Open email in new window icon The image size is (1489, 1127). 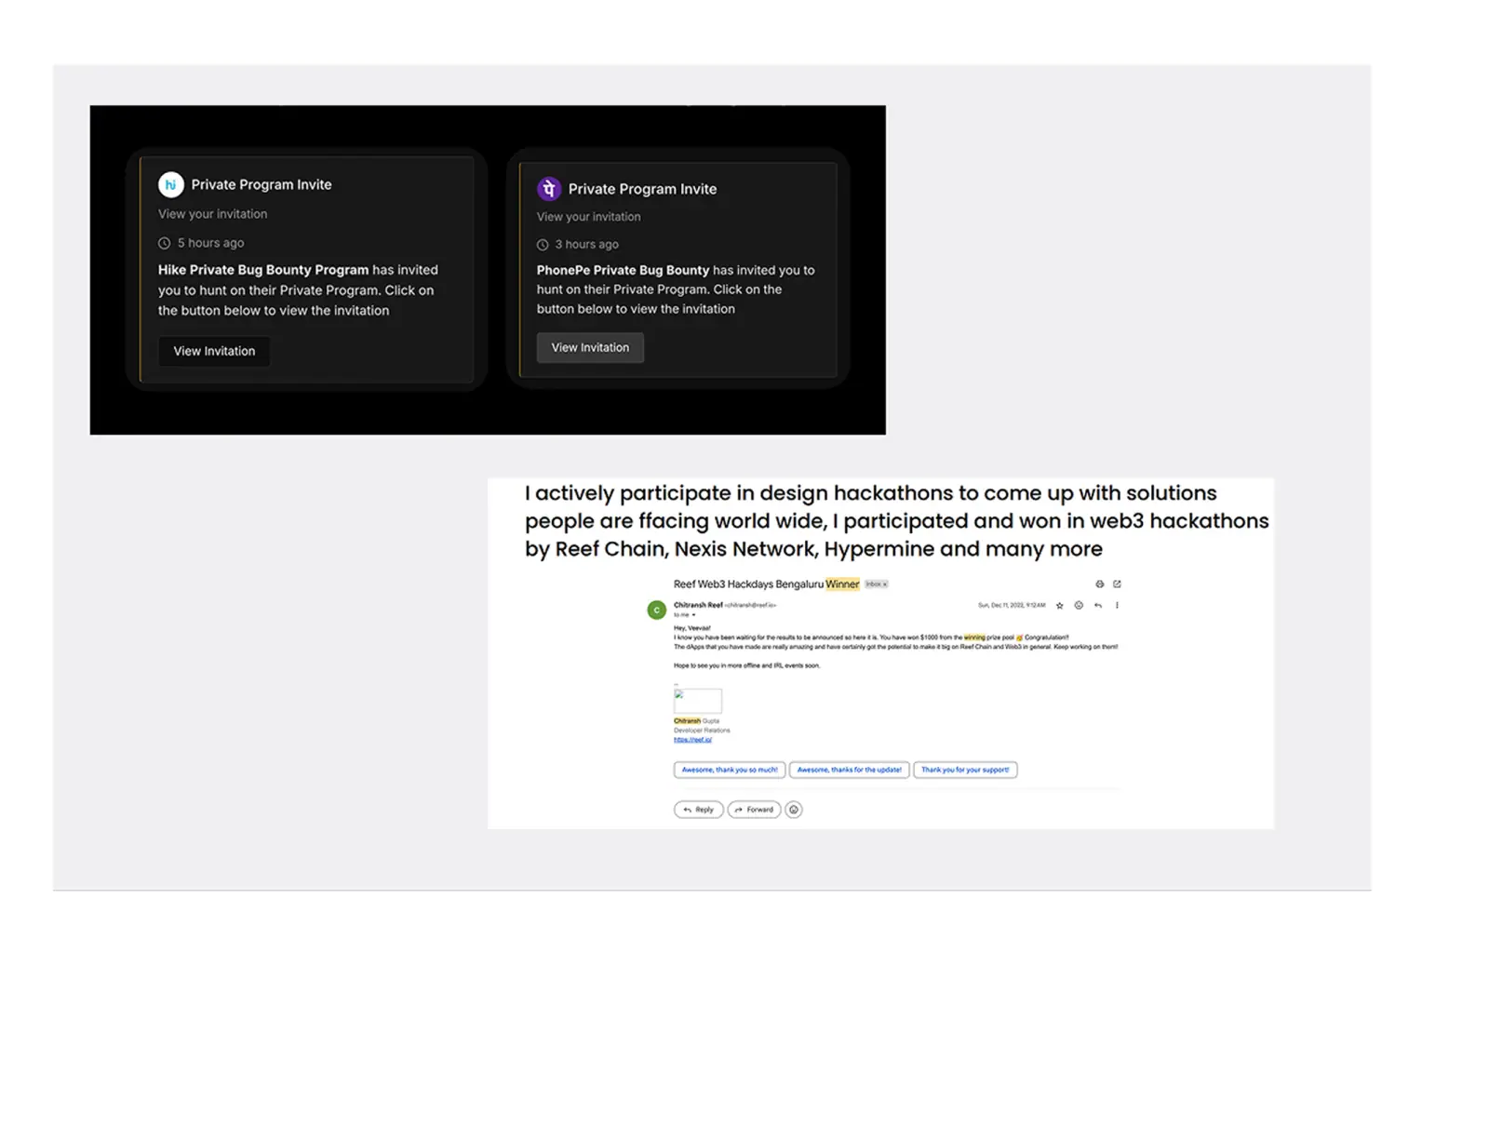point(1117,584)
